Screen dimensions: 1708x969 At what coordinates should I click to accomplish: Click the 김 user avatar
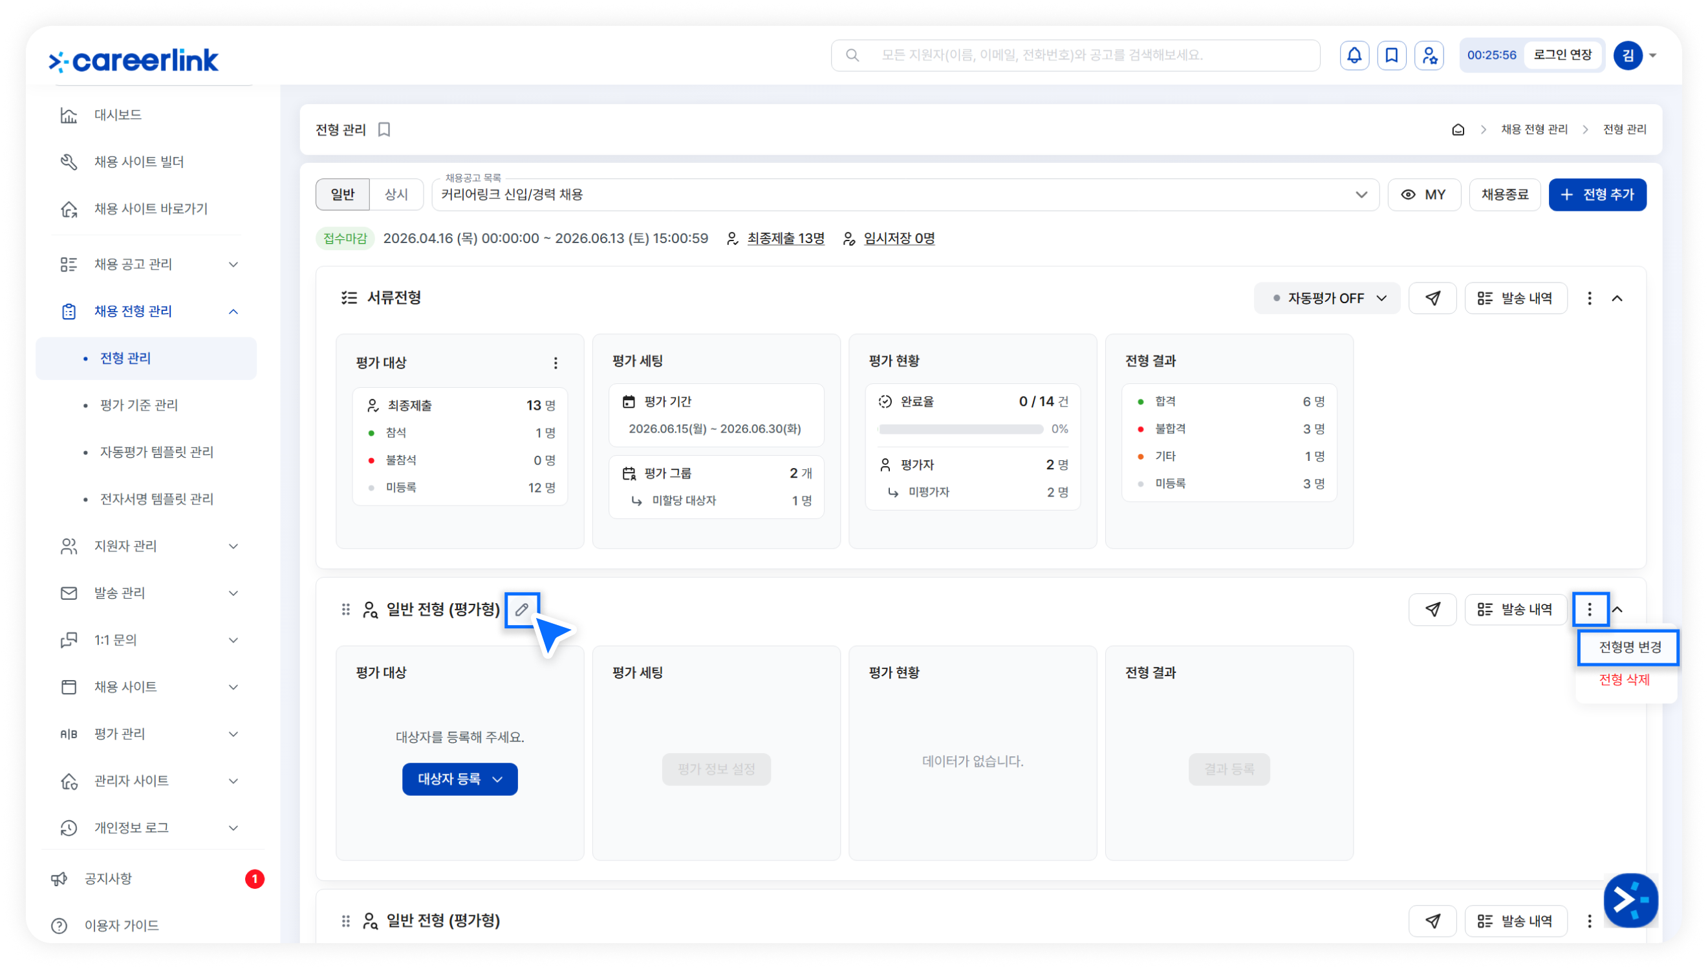(x=1627, y=55)
